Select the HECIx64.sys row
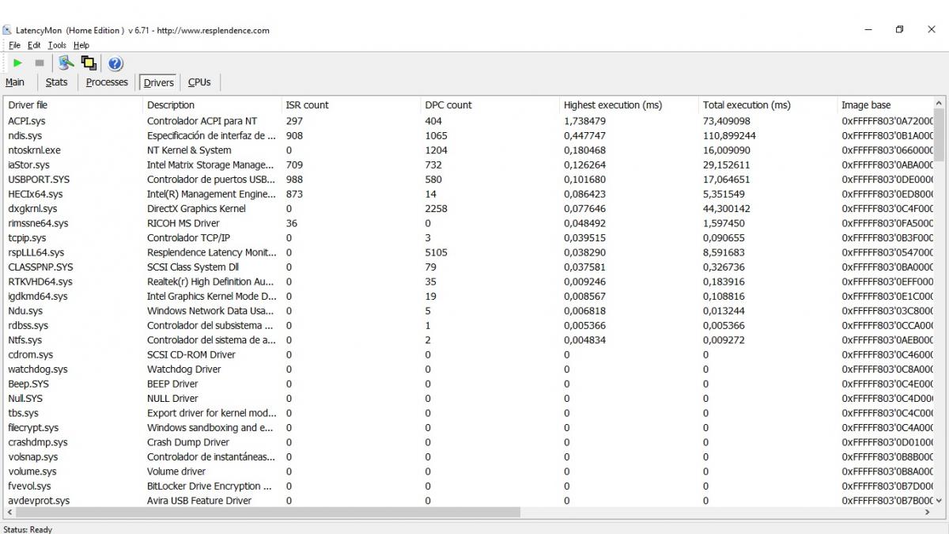Viewport: 949px width, 534px height. pos(469,194)
